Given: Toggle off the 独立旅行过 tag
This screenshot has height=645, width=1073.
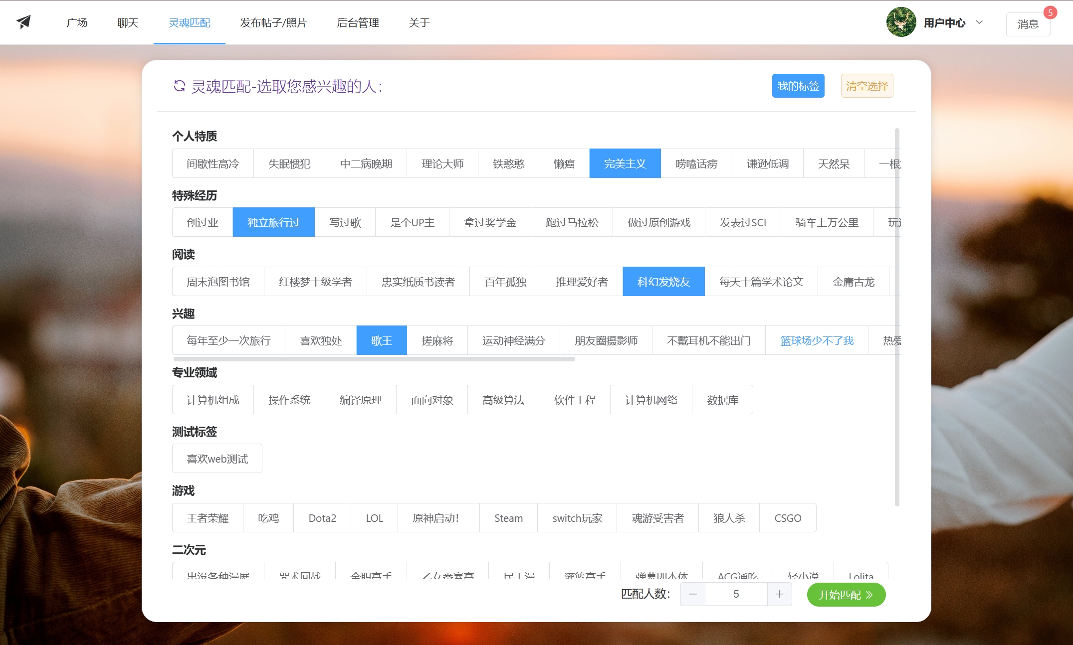Looking at the screenshot, I should 273,222.
